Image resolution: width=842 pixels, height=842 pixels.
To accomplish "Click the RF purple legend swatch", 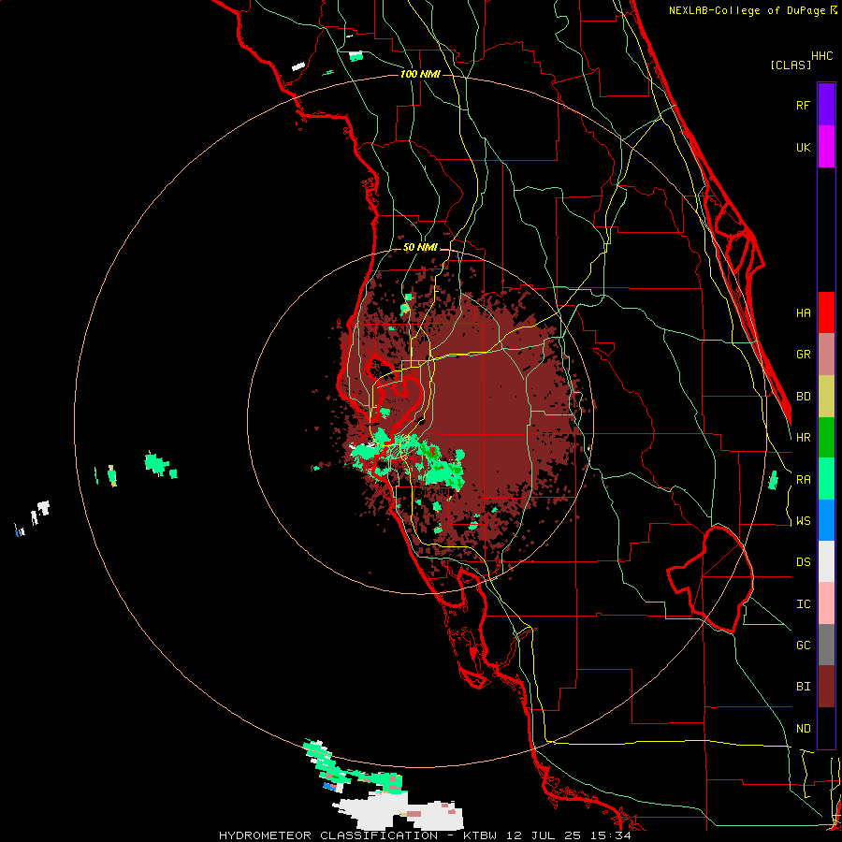I will click(826, 105).
